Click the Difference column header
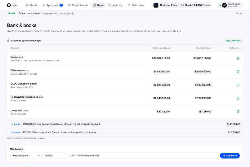 pos(234,48)
